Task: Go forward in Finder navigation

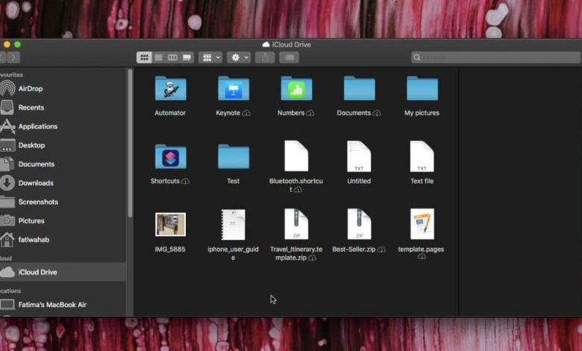Action: (13, 58)
